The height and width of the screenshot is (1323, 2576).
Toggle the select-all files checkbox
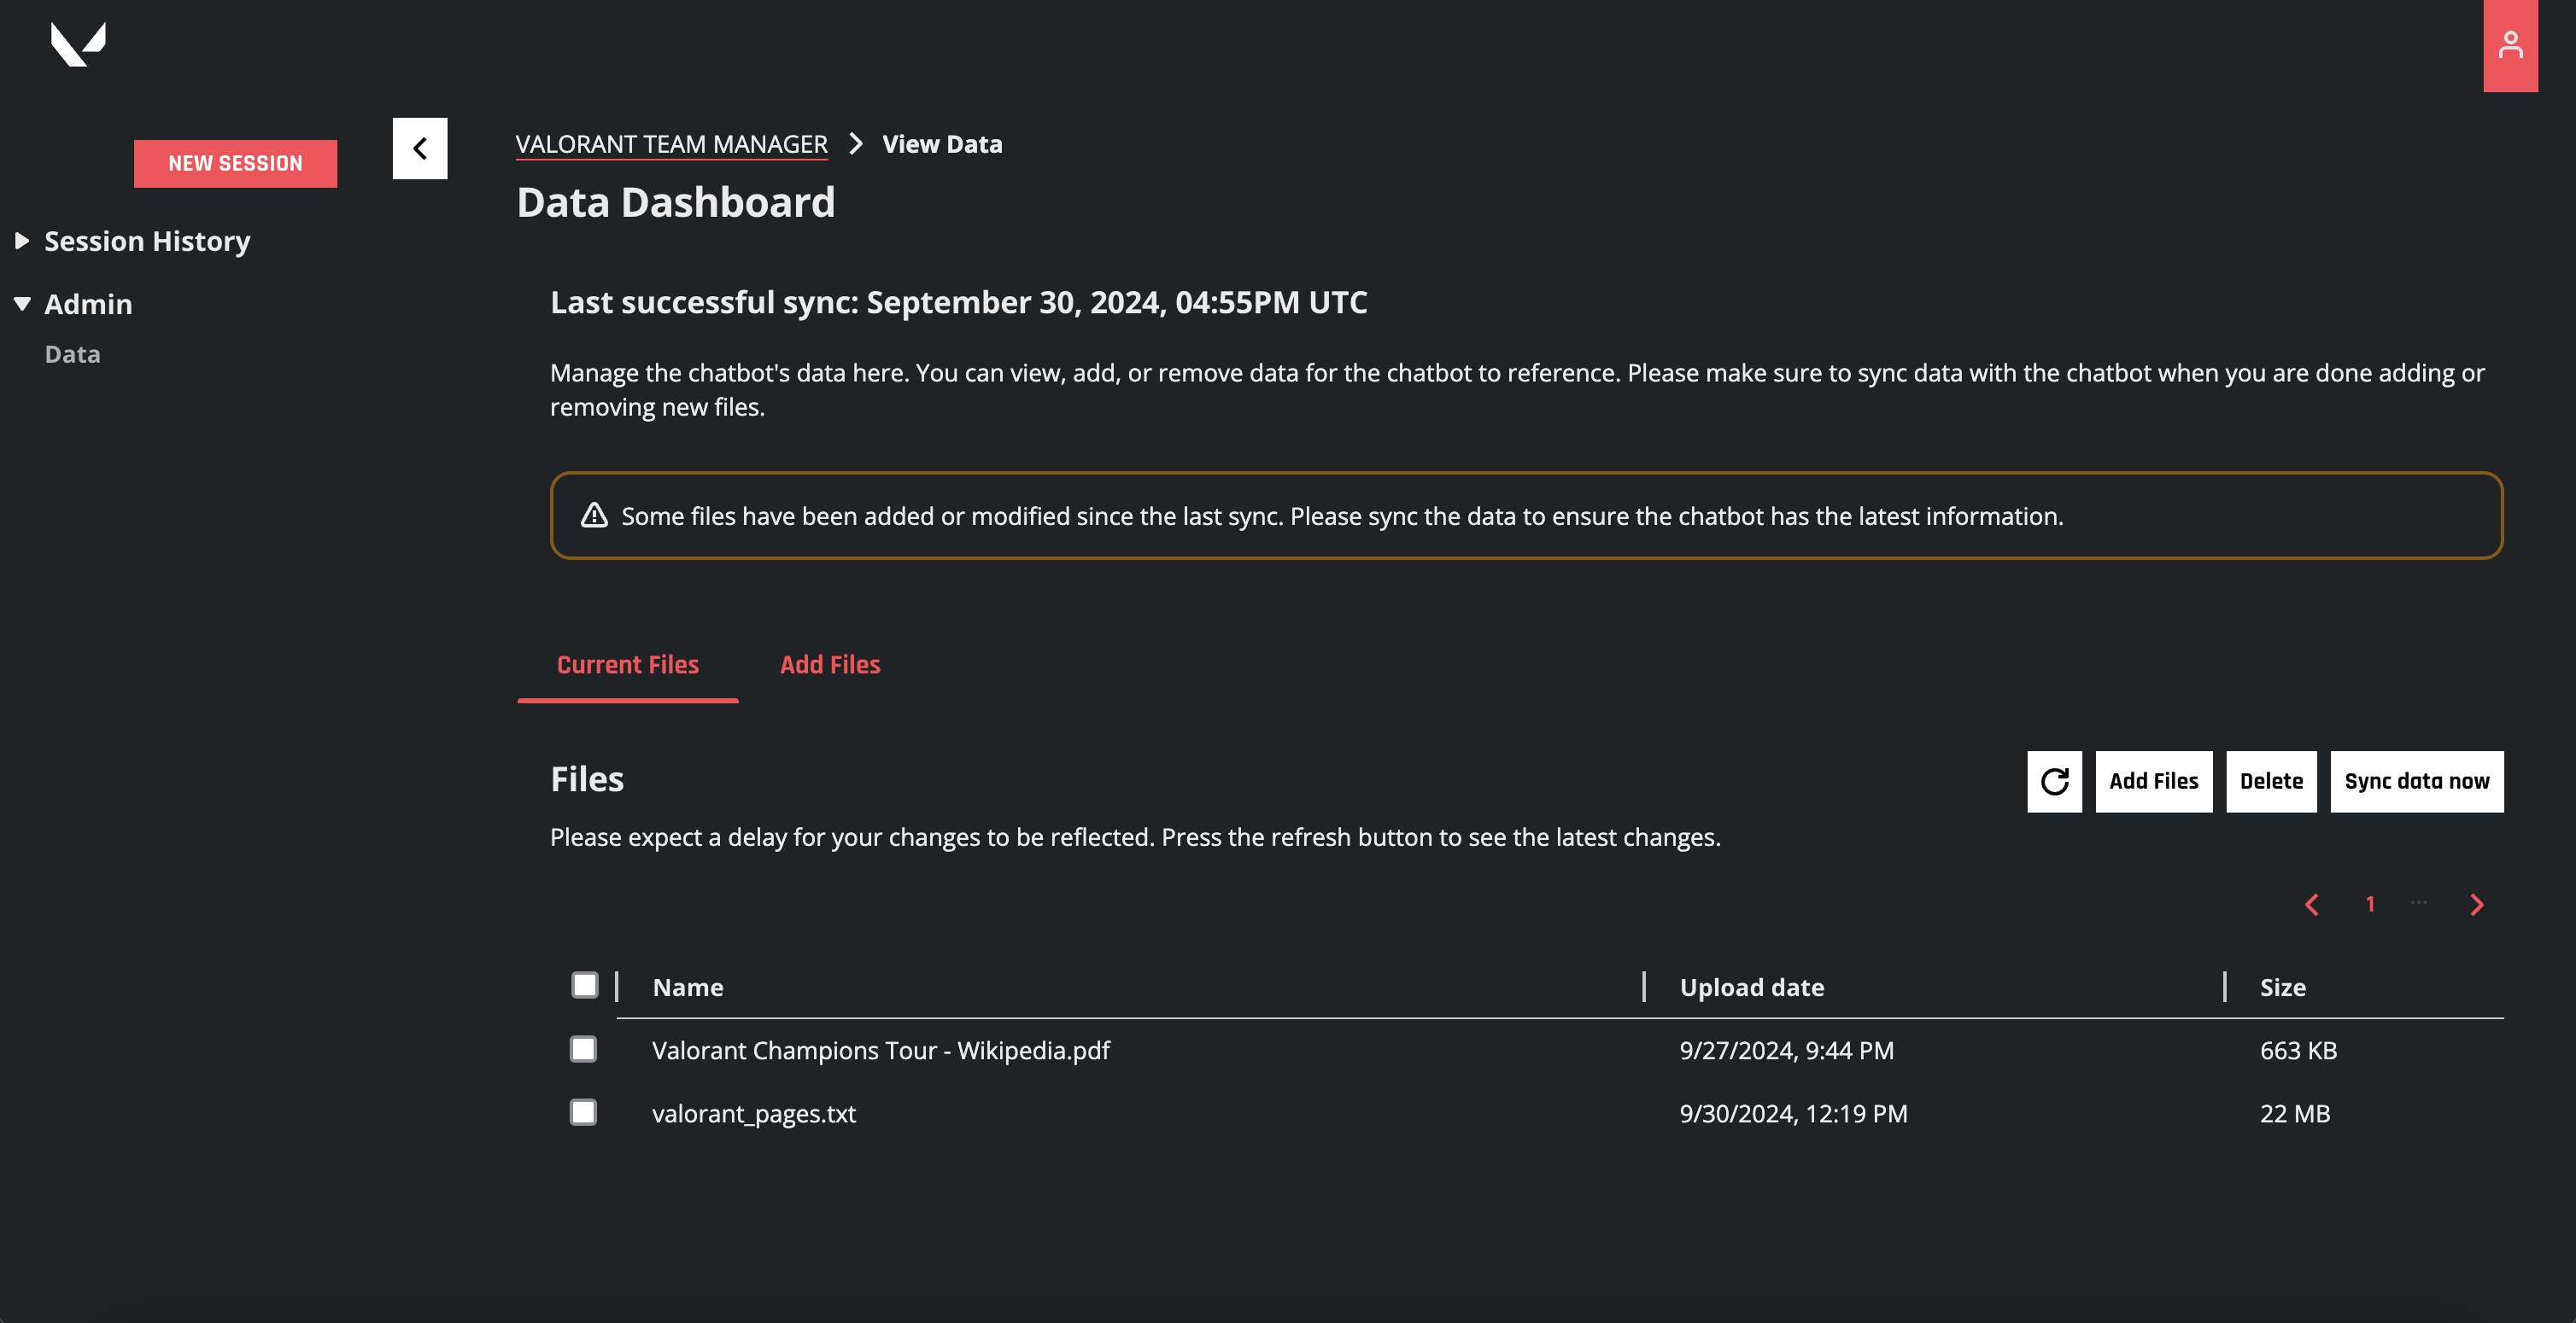[584, 985]
